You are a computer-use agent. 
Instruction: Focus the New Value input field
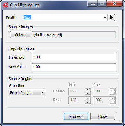click(74, 67)
